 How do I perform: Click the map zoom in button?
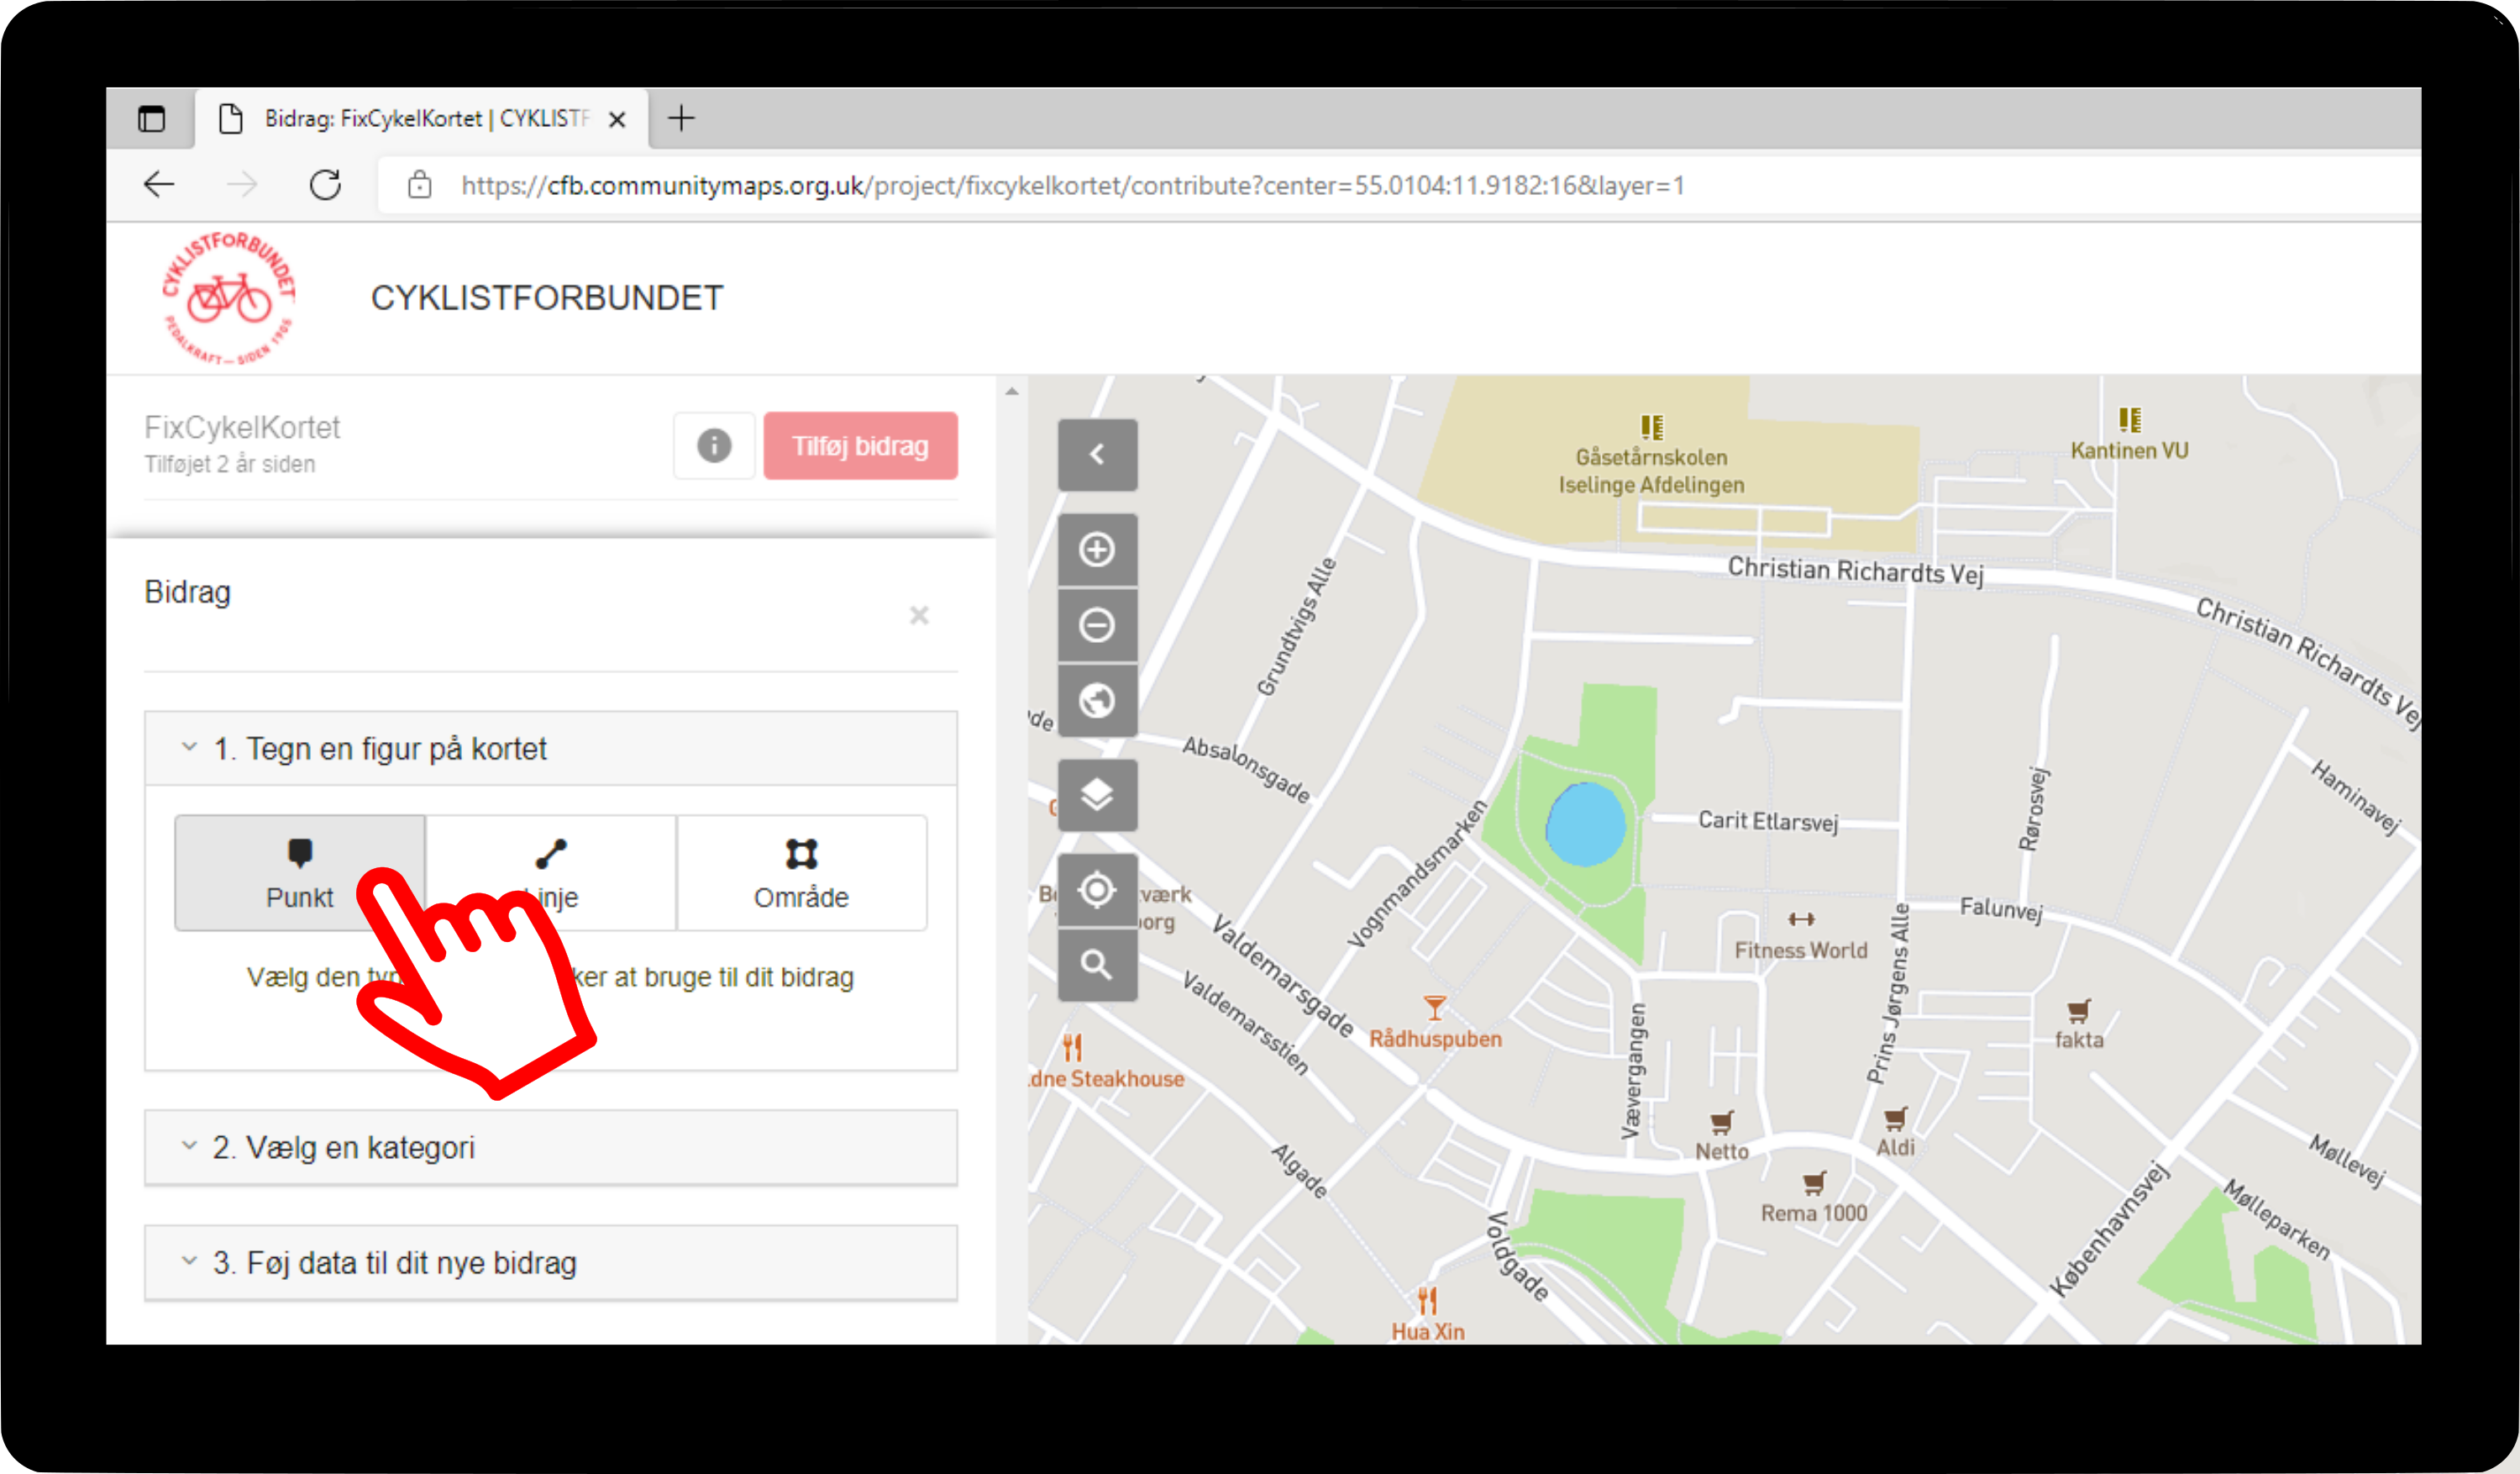pos(1097,550)
